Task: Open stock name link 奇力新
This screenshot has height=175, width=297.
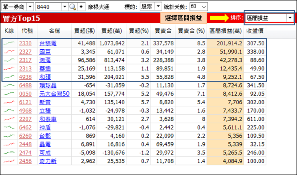Action: click(48, 161)
